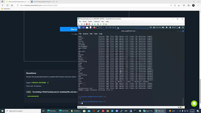Click Kali panel clock showing 16:27
Screen dimensions: 201x113
(174, 27)
